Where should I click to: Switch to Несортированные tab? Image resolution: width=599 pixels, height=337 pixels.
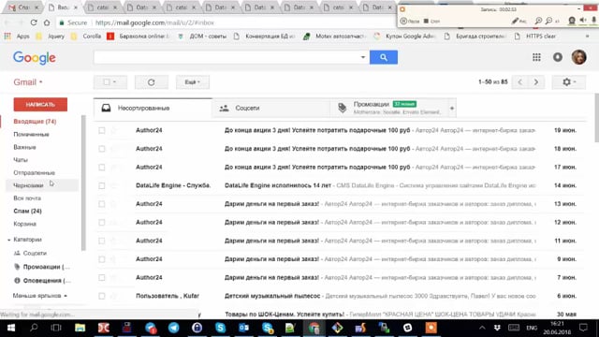click(x=153, y=109)
